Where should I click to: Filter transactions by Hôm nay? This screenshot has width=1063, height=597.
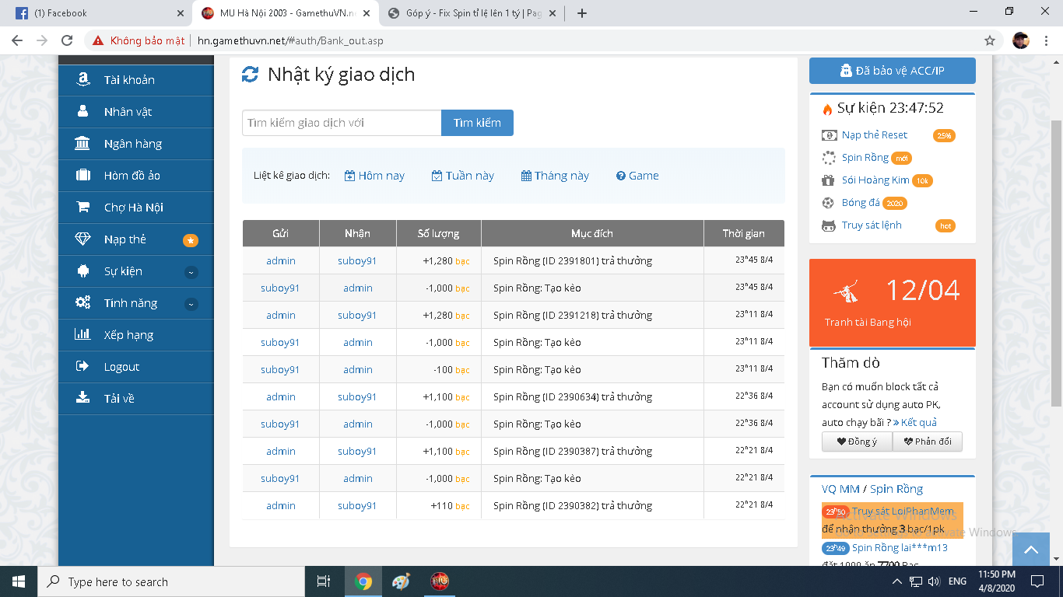point(374,176)
